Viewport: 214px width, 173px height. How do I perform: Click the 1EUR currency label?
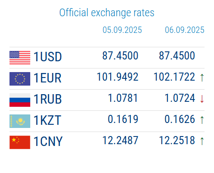pos(47,78)
